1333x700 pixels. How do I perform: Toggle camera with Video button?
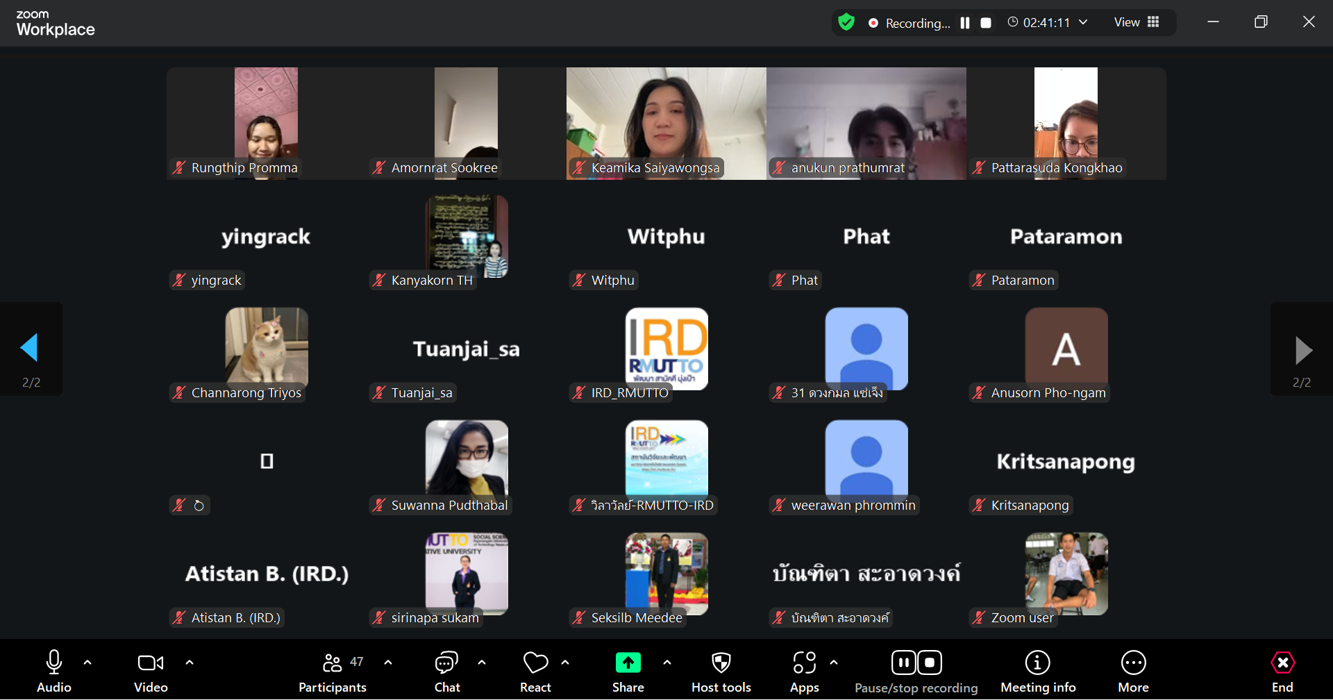tap(151, 663)
